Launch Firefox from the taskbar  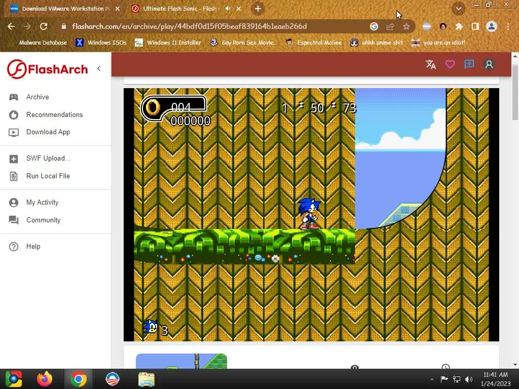(45, 379)
